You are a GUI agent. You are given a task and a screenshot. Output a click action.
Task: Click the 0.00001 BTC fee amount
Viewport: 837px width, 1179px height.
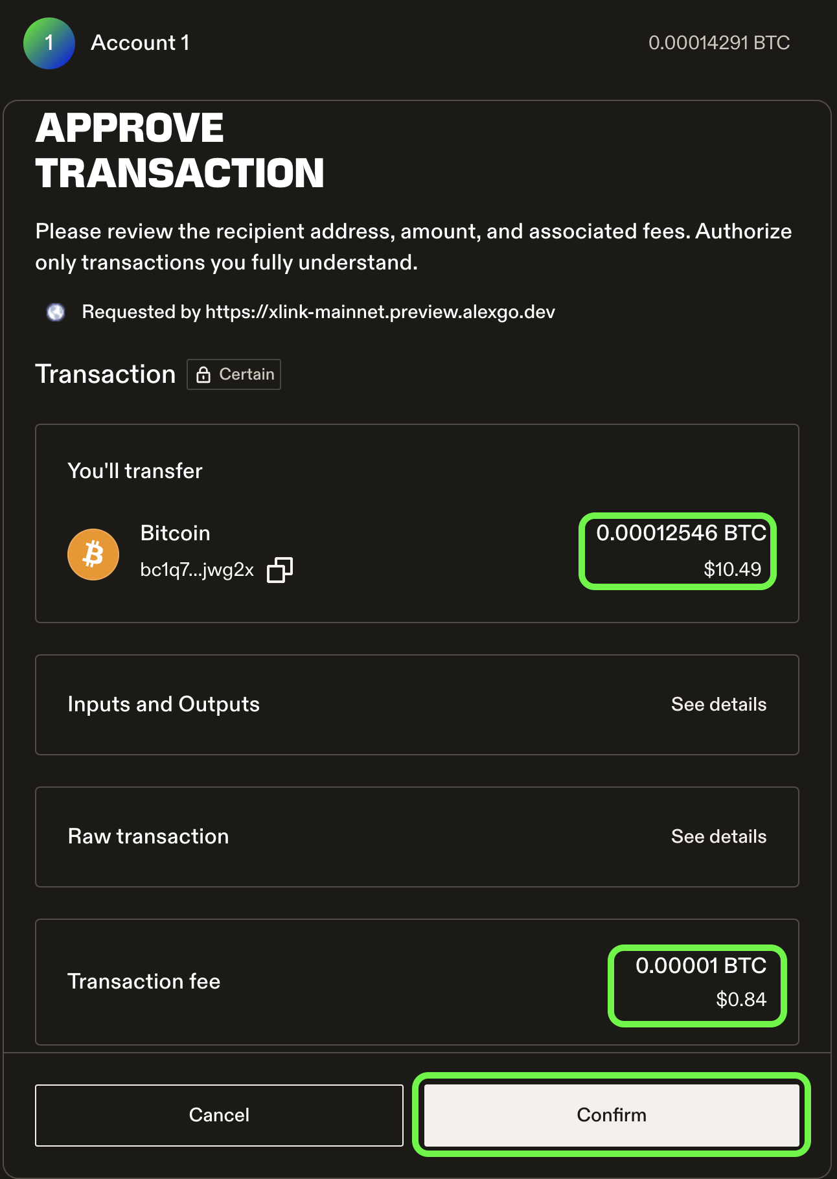(x=701, y=966)
